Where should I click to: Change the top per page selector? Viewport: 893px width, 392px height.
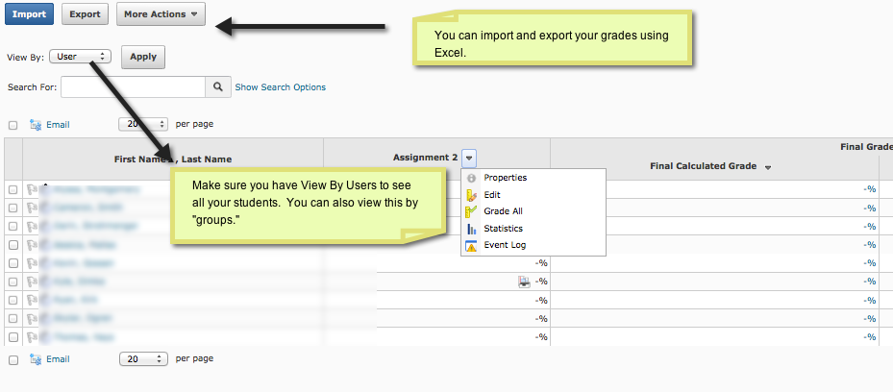pyautogui.click(x=143, y=124)
